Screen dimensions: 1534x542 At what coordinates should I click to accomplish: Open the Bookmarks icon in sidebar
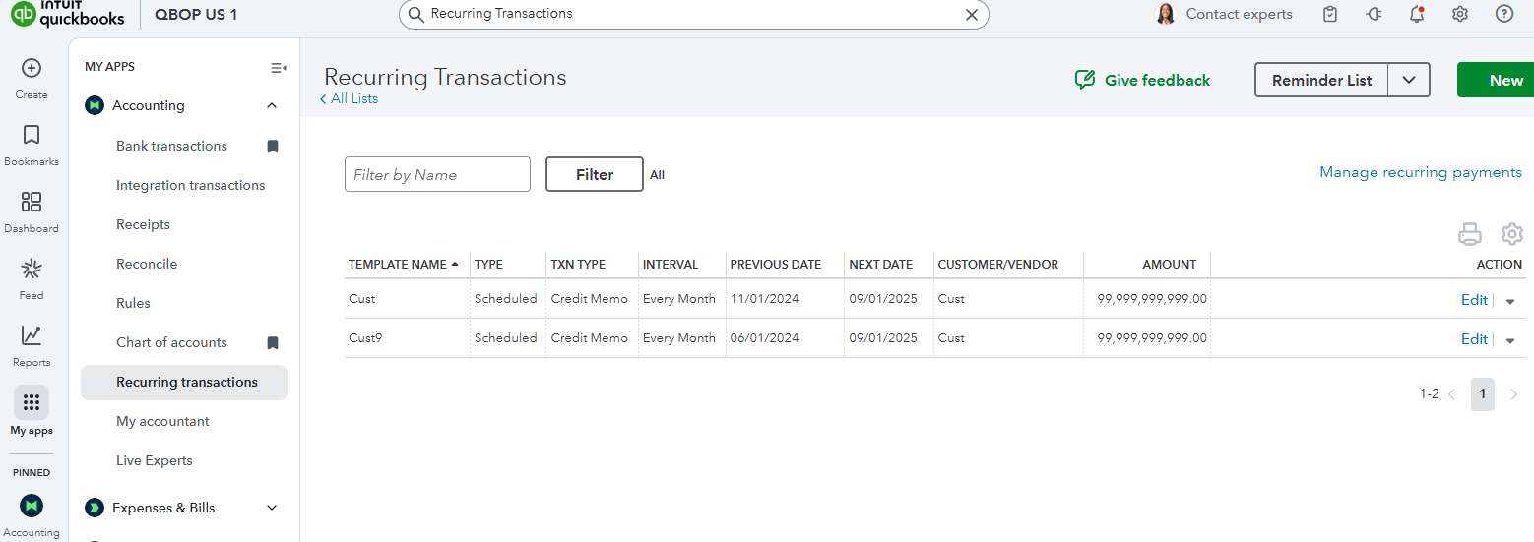[32, 135]
